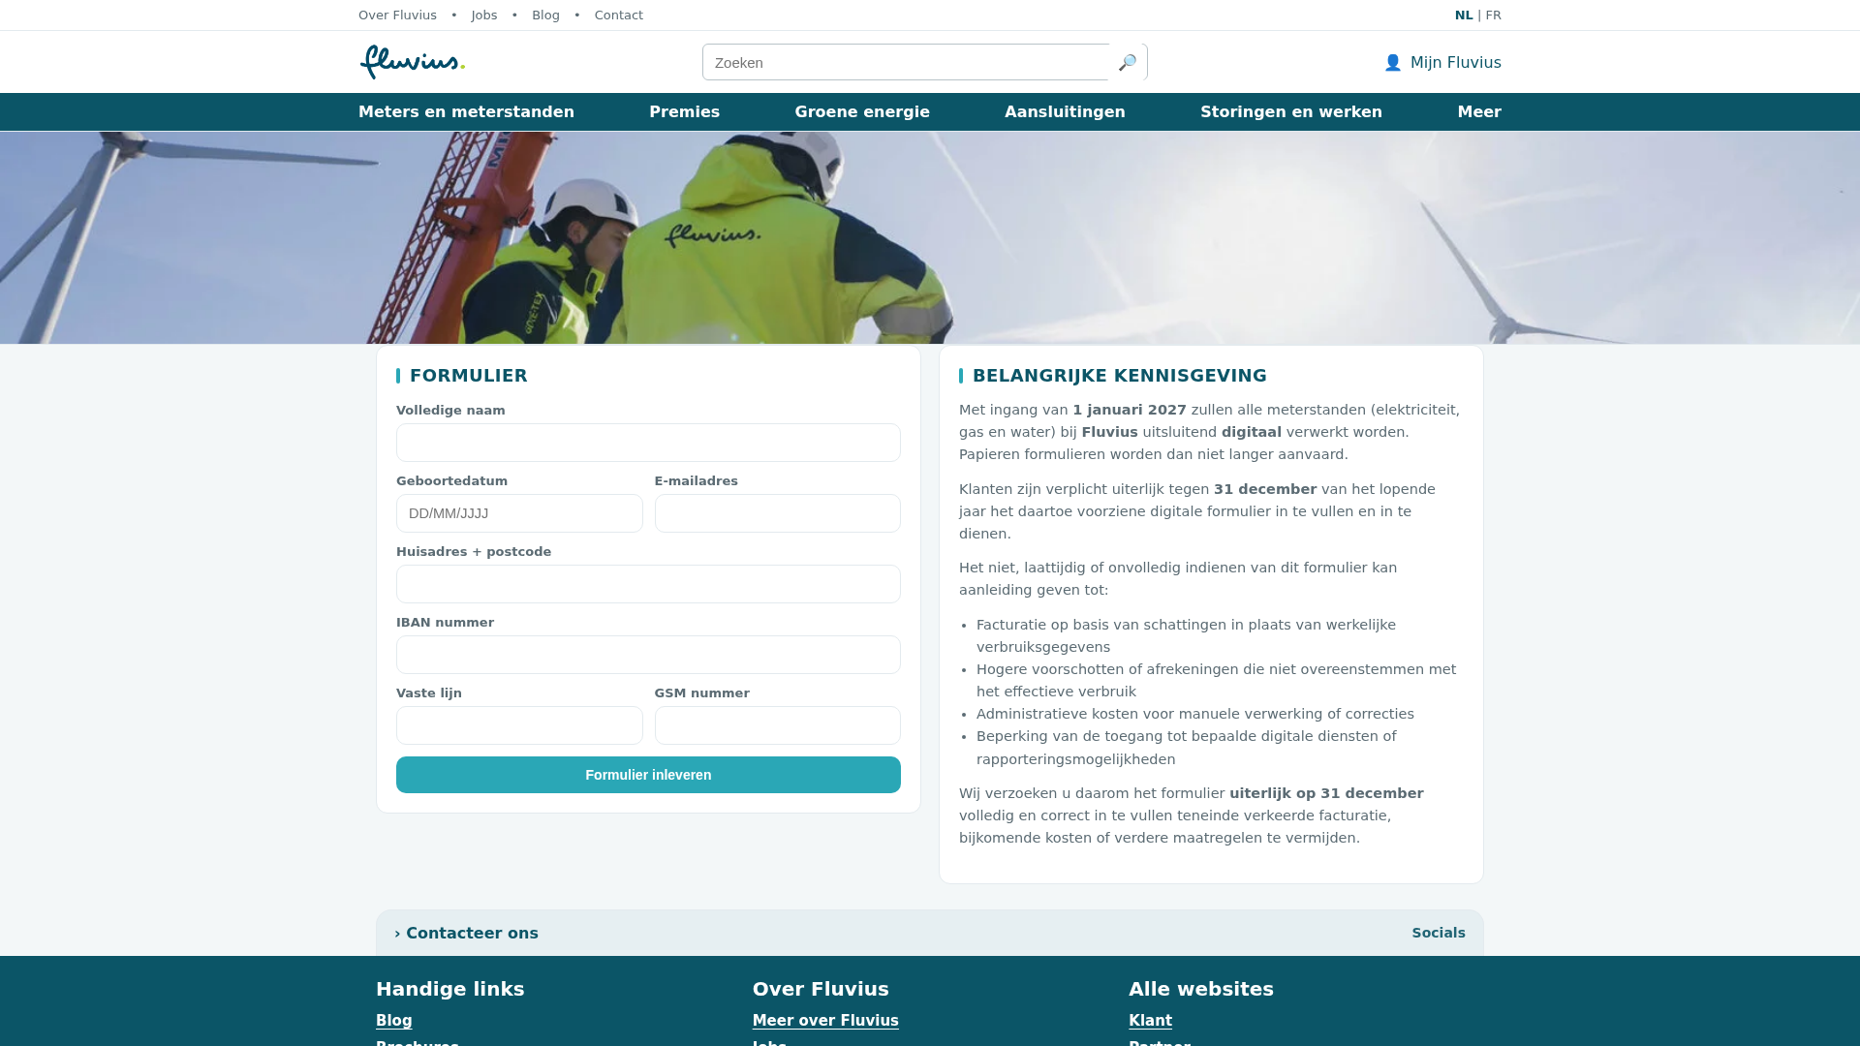The width and height of the screenshot is (1860, 1046).
Task: Open the Over Fluvius link
Action: (397, 15)
